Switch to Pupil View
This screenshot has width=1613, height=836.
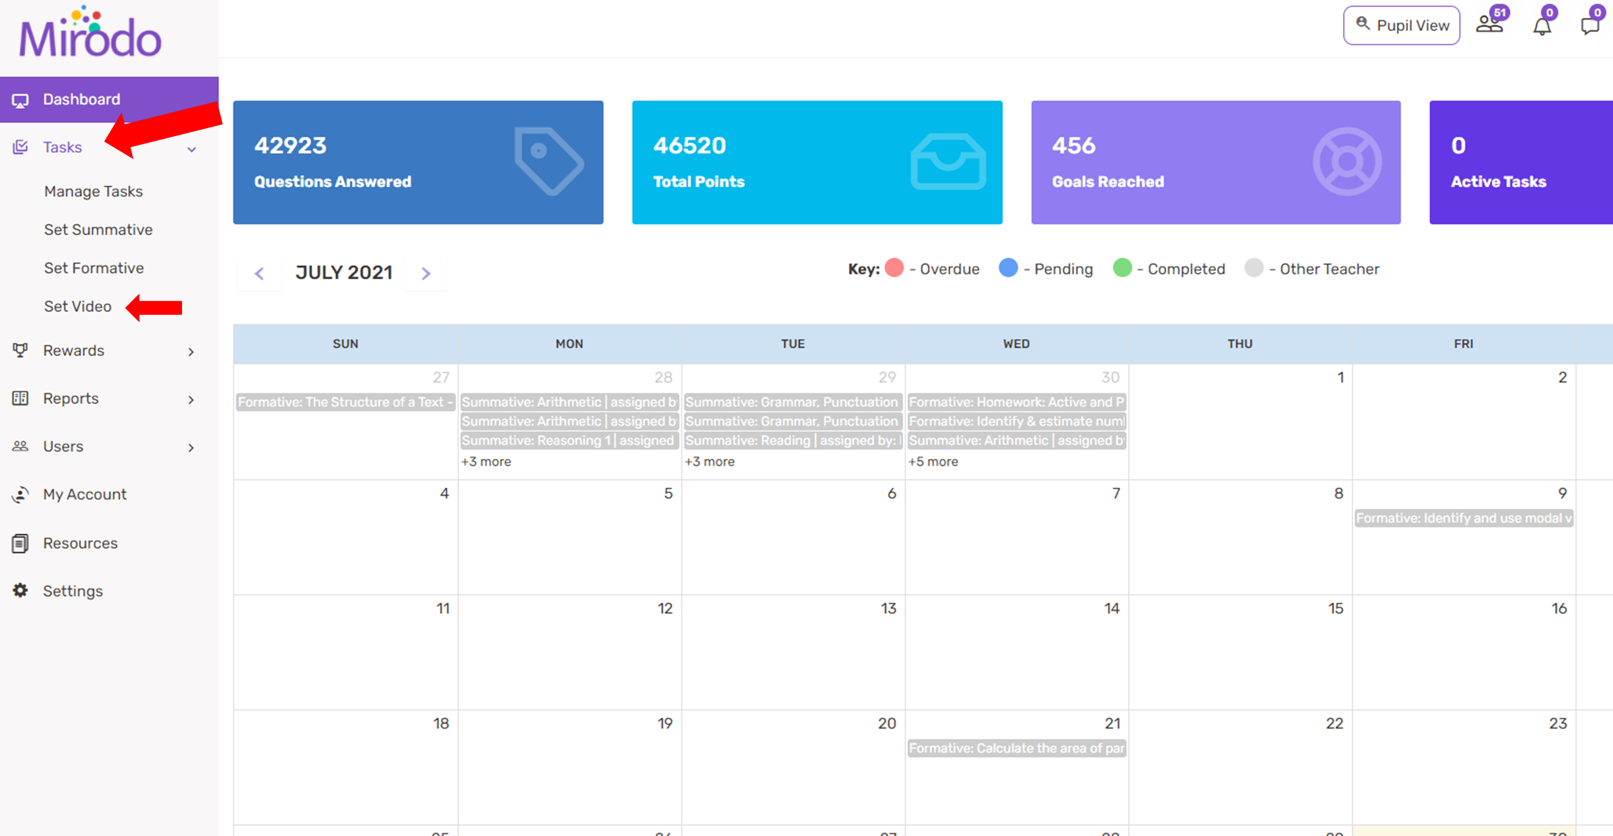click(1401, 25)
